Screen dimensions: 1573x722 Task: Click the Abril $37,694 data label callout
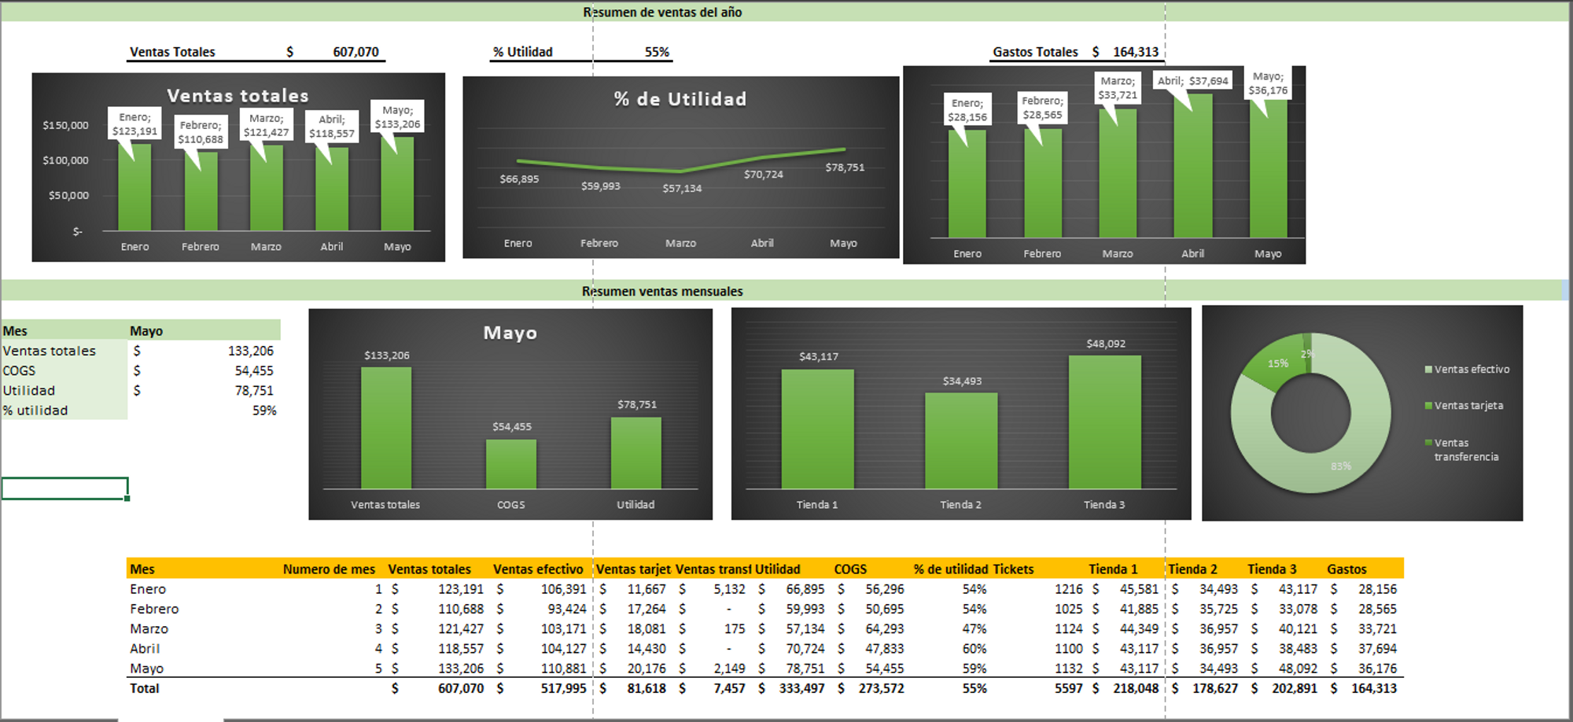(1192, 81)
